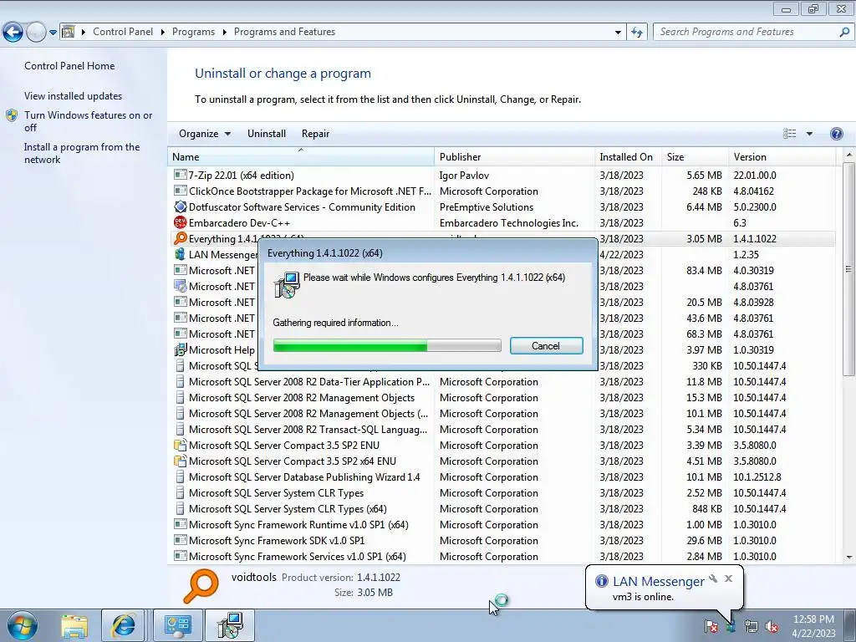Click the Change your view icon
The image size is (856, 642).
click(789, 134)
